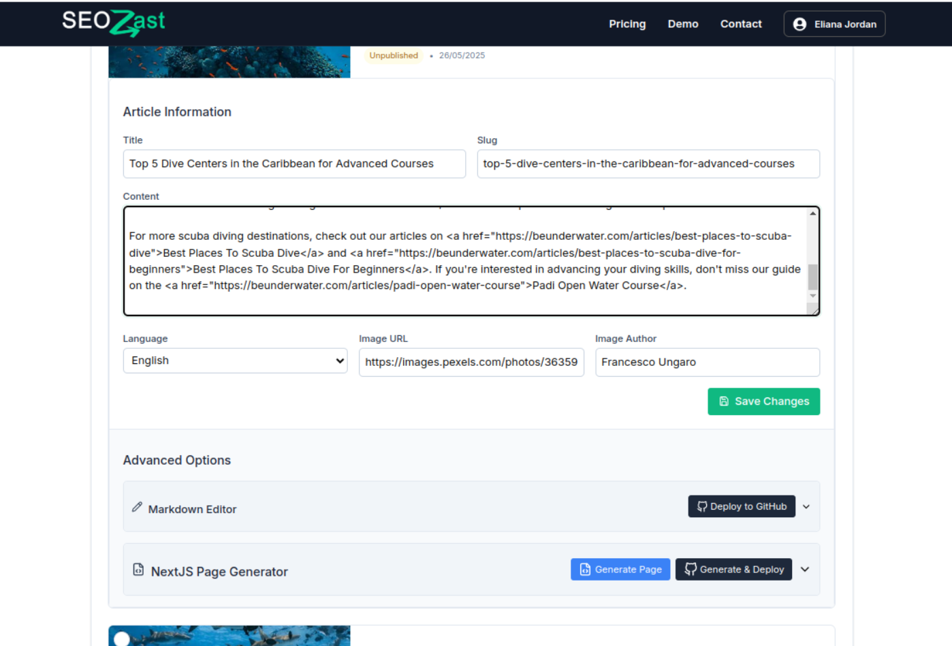
Task: Edit the Slug input field
Action: pyautogui.click(x=648, y=164)
